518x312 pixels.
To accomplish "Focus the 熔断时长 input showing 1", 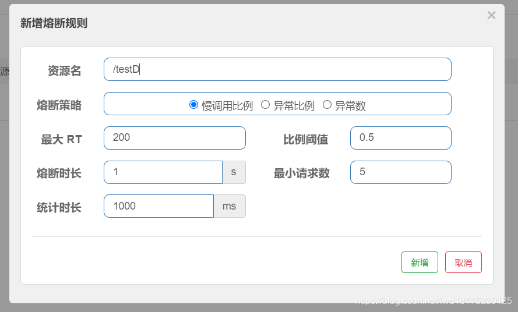I will tap(163, 172).
